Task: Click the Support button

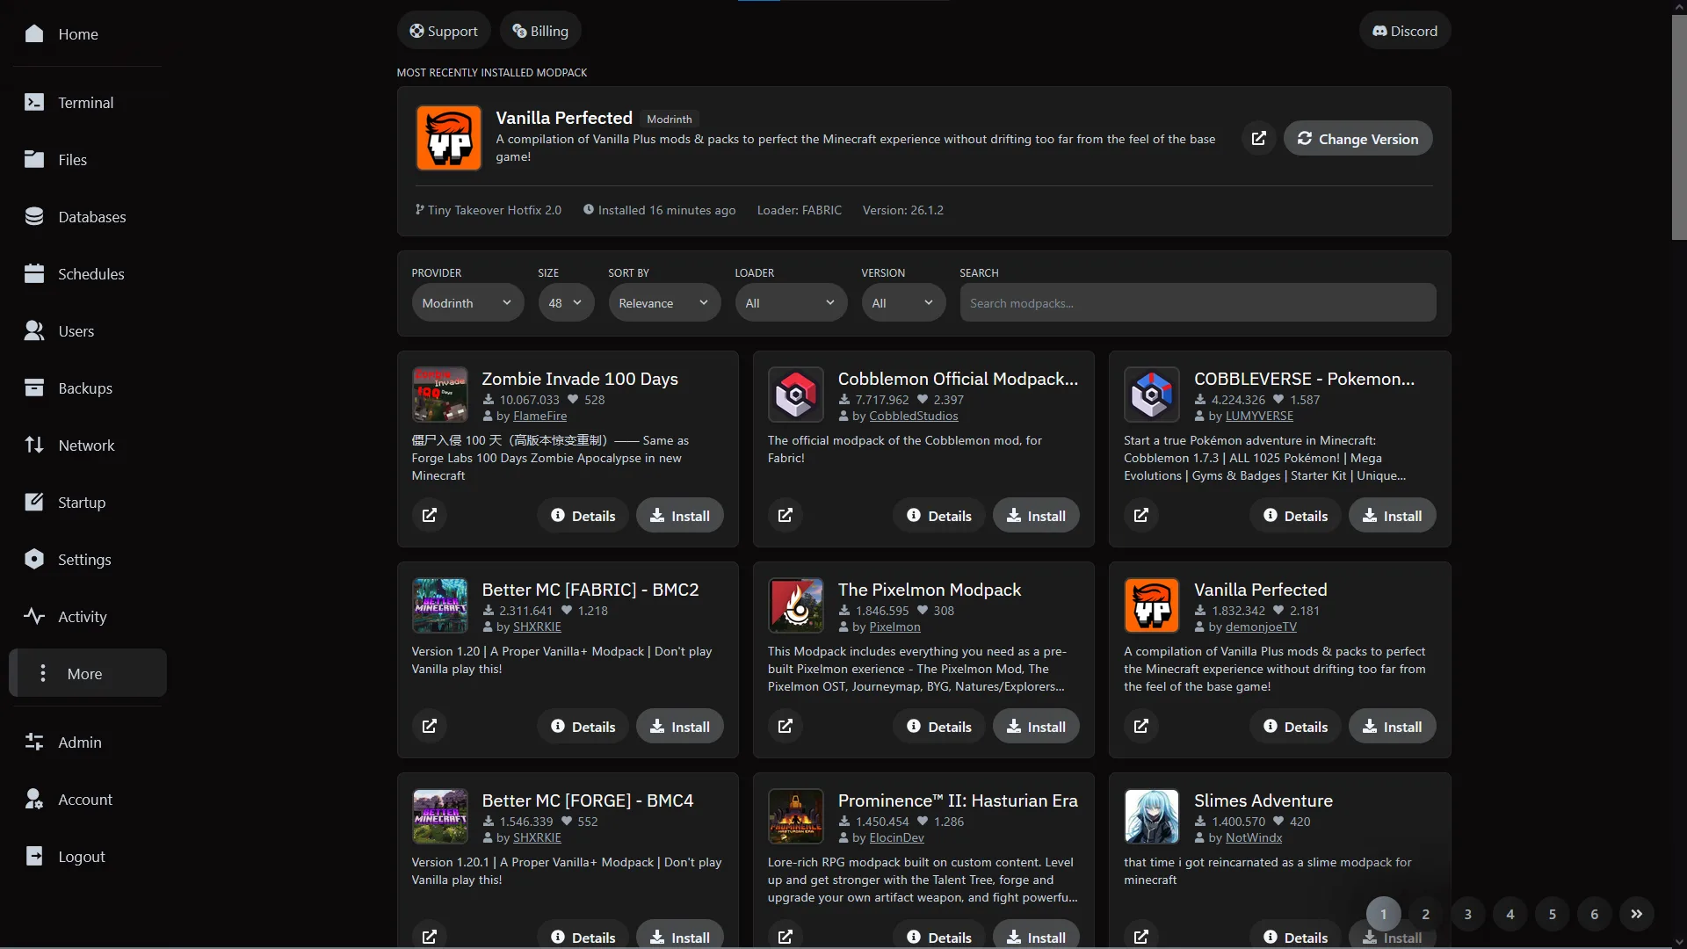Action: (x=444, y=31)
